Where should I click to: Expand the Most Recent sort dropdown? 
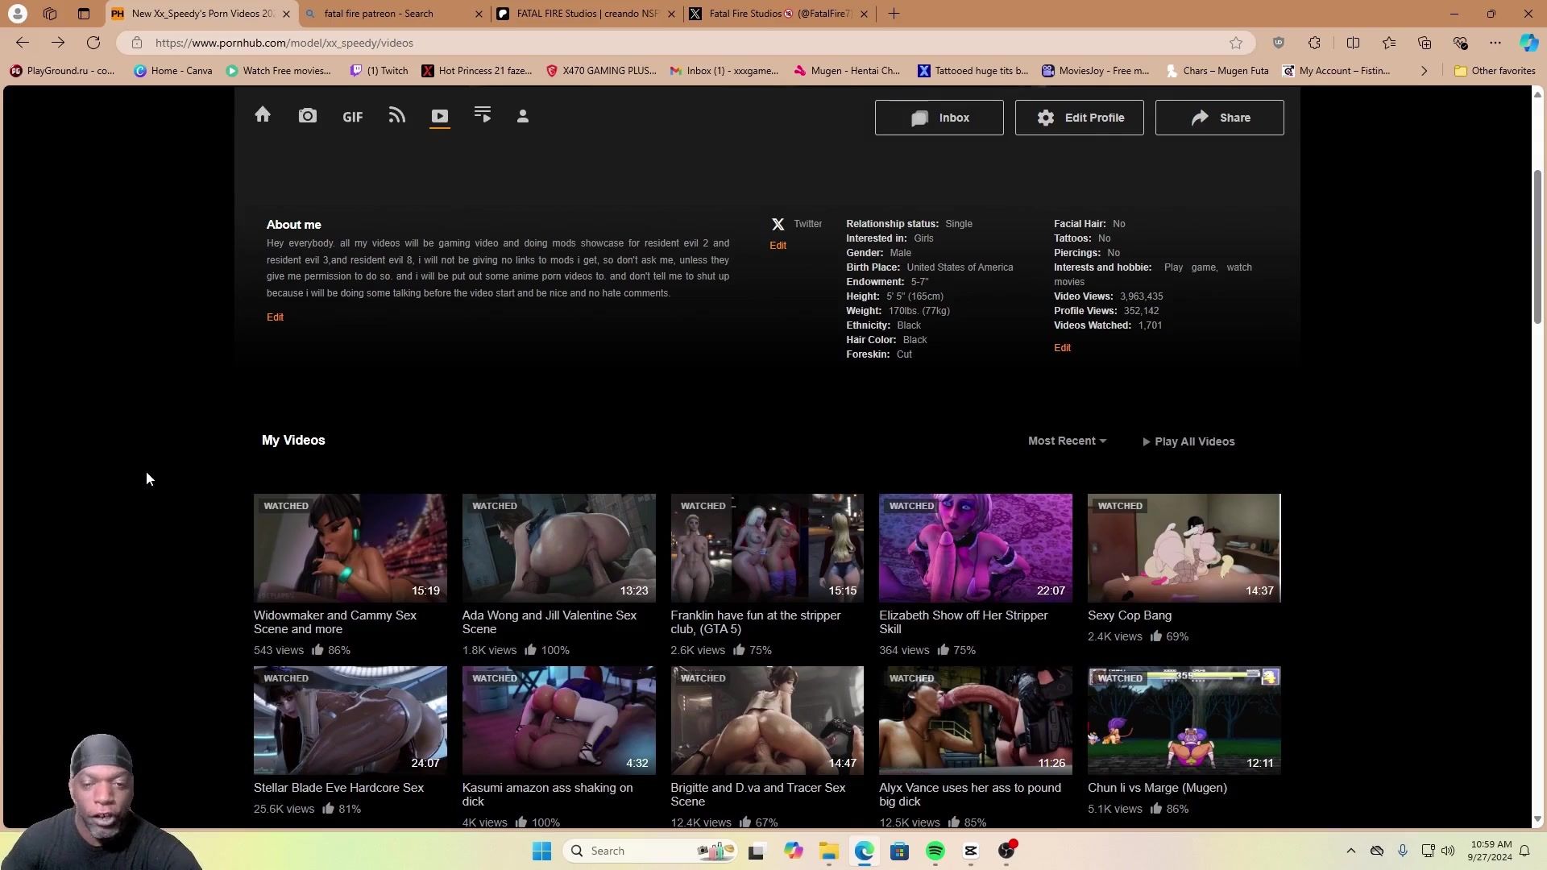click(x=1067, y=441)
